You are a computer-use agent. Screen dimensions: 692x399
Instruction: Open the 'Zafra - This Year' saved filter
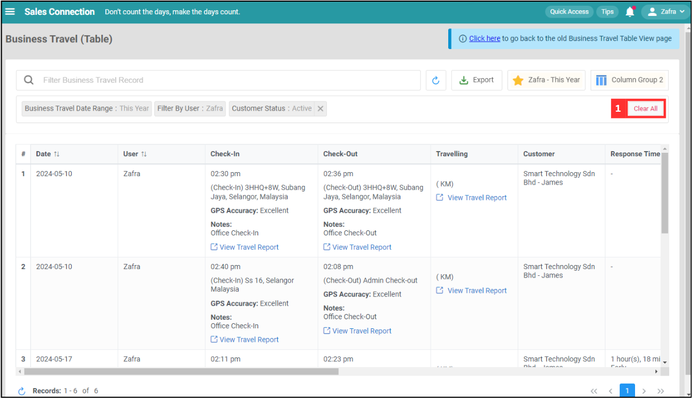click(546, 80)
